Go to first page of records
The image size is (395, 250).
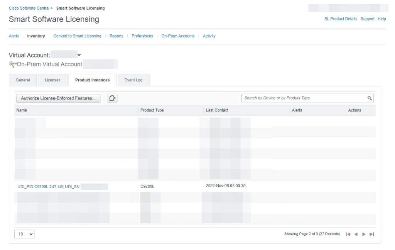coord(348,234)
